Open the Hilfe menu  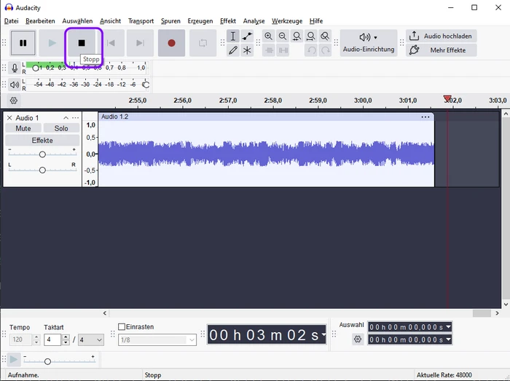tap(315, 21)
